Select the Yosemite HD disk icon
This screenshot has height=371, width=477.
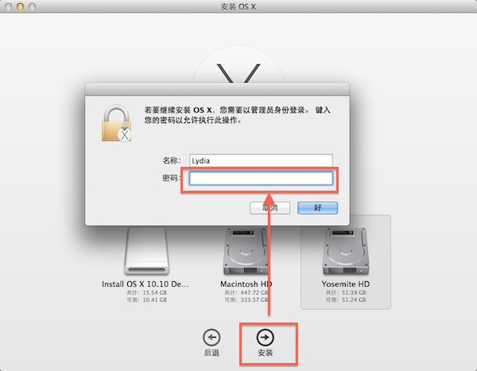tap(346, 251)
